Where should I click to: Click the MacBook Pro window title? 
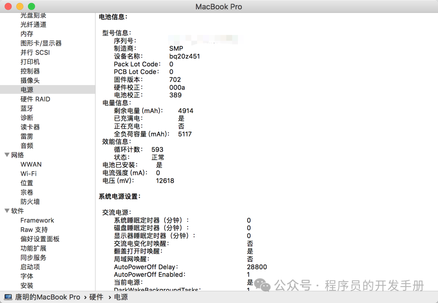pos(219,7)
